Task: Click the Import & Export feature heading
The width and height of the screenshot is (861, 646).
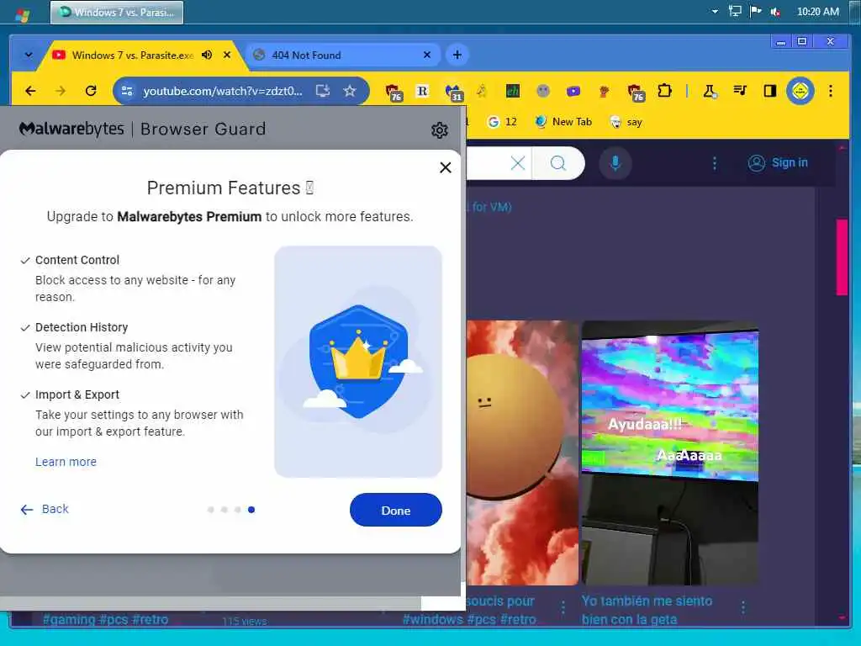Action: pos(77,394)
